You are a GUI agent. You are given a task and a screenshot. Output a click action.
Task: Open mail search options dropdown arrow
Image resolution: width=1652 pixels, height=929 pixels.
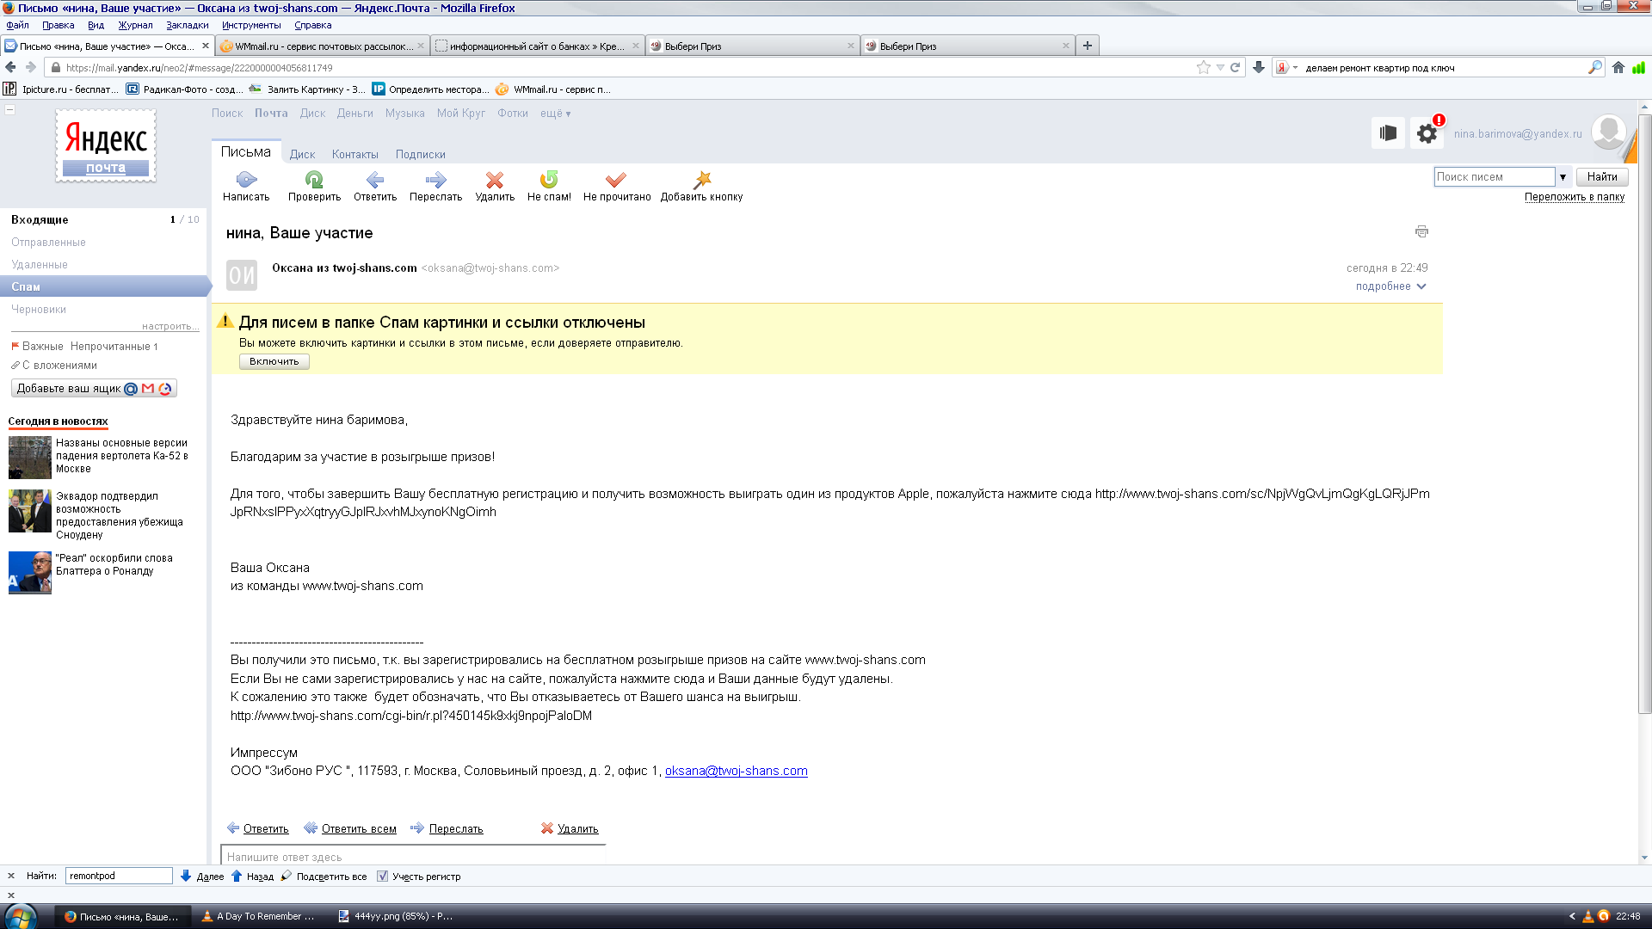click(1563, 177)
